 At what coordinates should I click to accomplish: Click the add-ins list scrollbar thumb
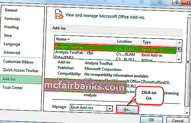[179, 49]
